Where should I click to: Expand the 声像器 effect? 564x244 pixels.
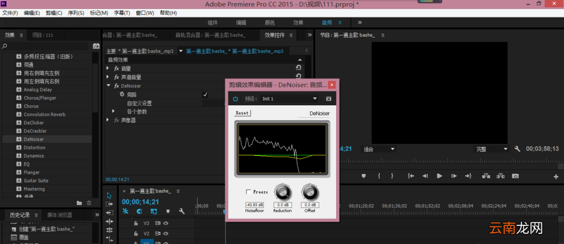click(107, 120)
